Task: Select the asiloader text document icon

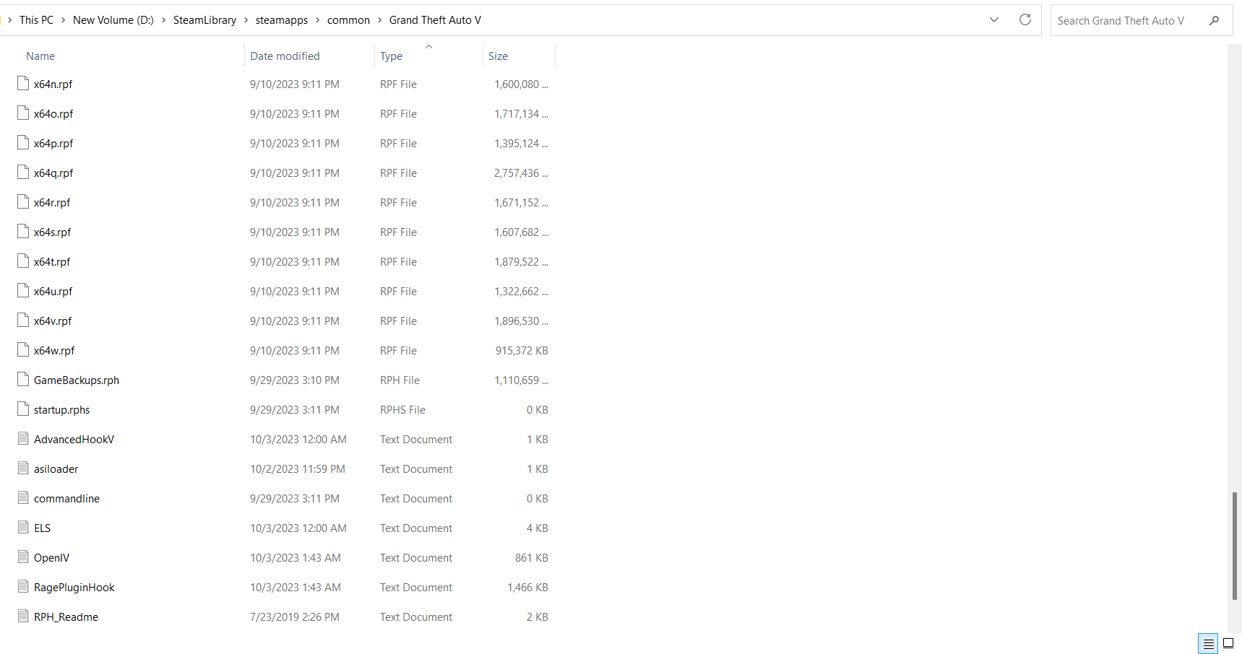Action: click(x=23, y=468)
